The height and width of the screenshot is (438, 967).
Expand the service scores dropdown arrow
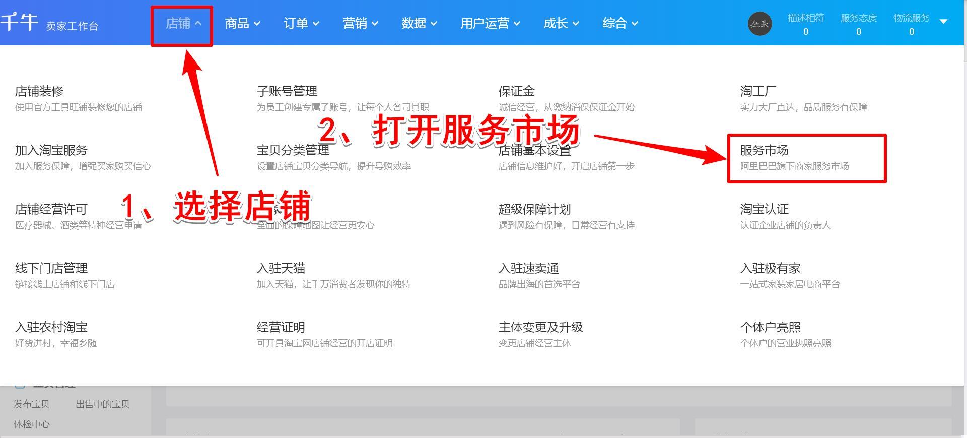[943, 21]
